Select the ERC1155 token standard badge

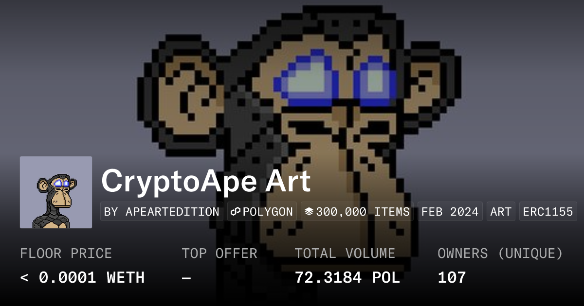[548, 212]
